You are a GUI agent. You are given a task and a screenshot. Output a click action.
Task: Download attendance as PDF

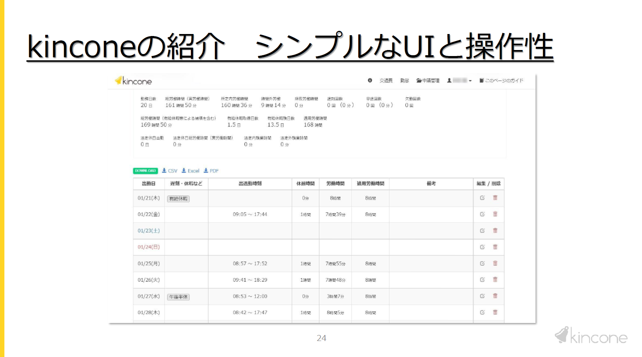(211, 171)
